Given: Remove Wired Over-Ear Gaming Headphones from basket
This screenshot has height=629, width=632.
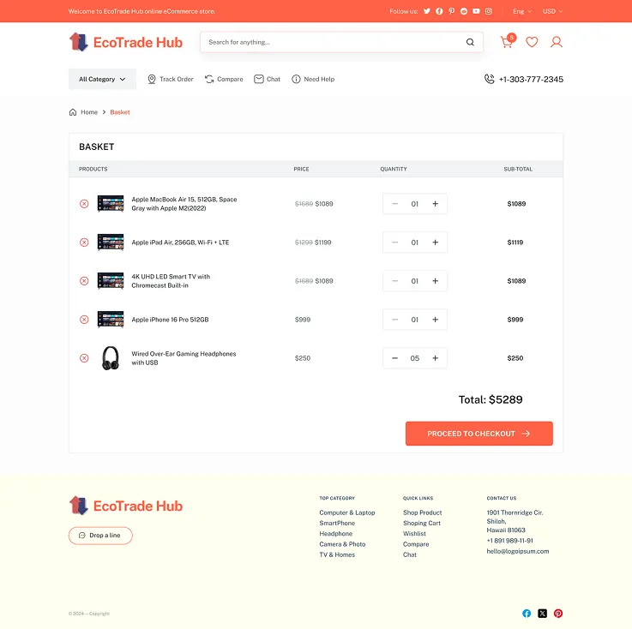Looking at the screenshot, I should [x=84, y=358].
